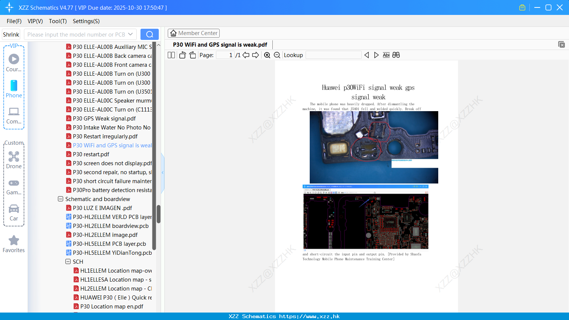Click the XZZ app logo icon
Screen dimensions: 569x320
pyautogui.click(x=9, y=7)
